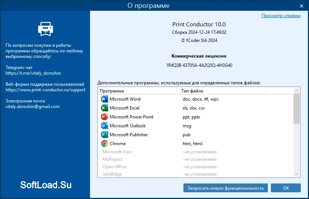309x199 pixels.
Task: Click the Microsoft Power Point icon
Action: point(104,117)
